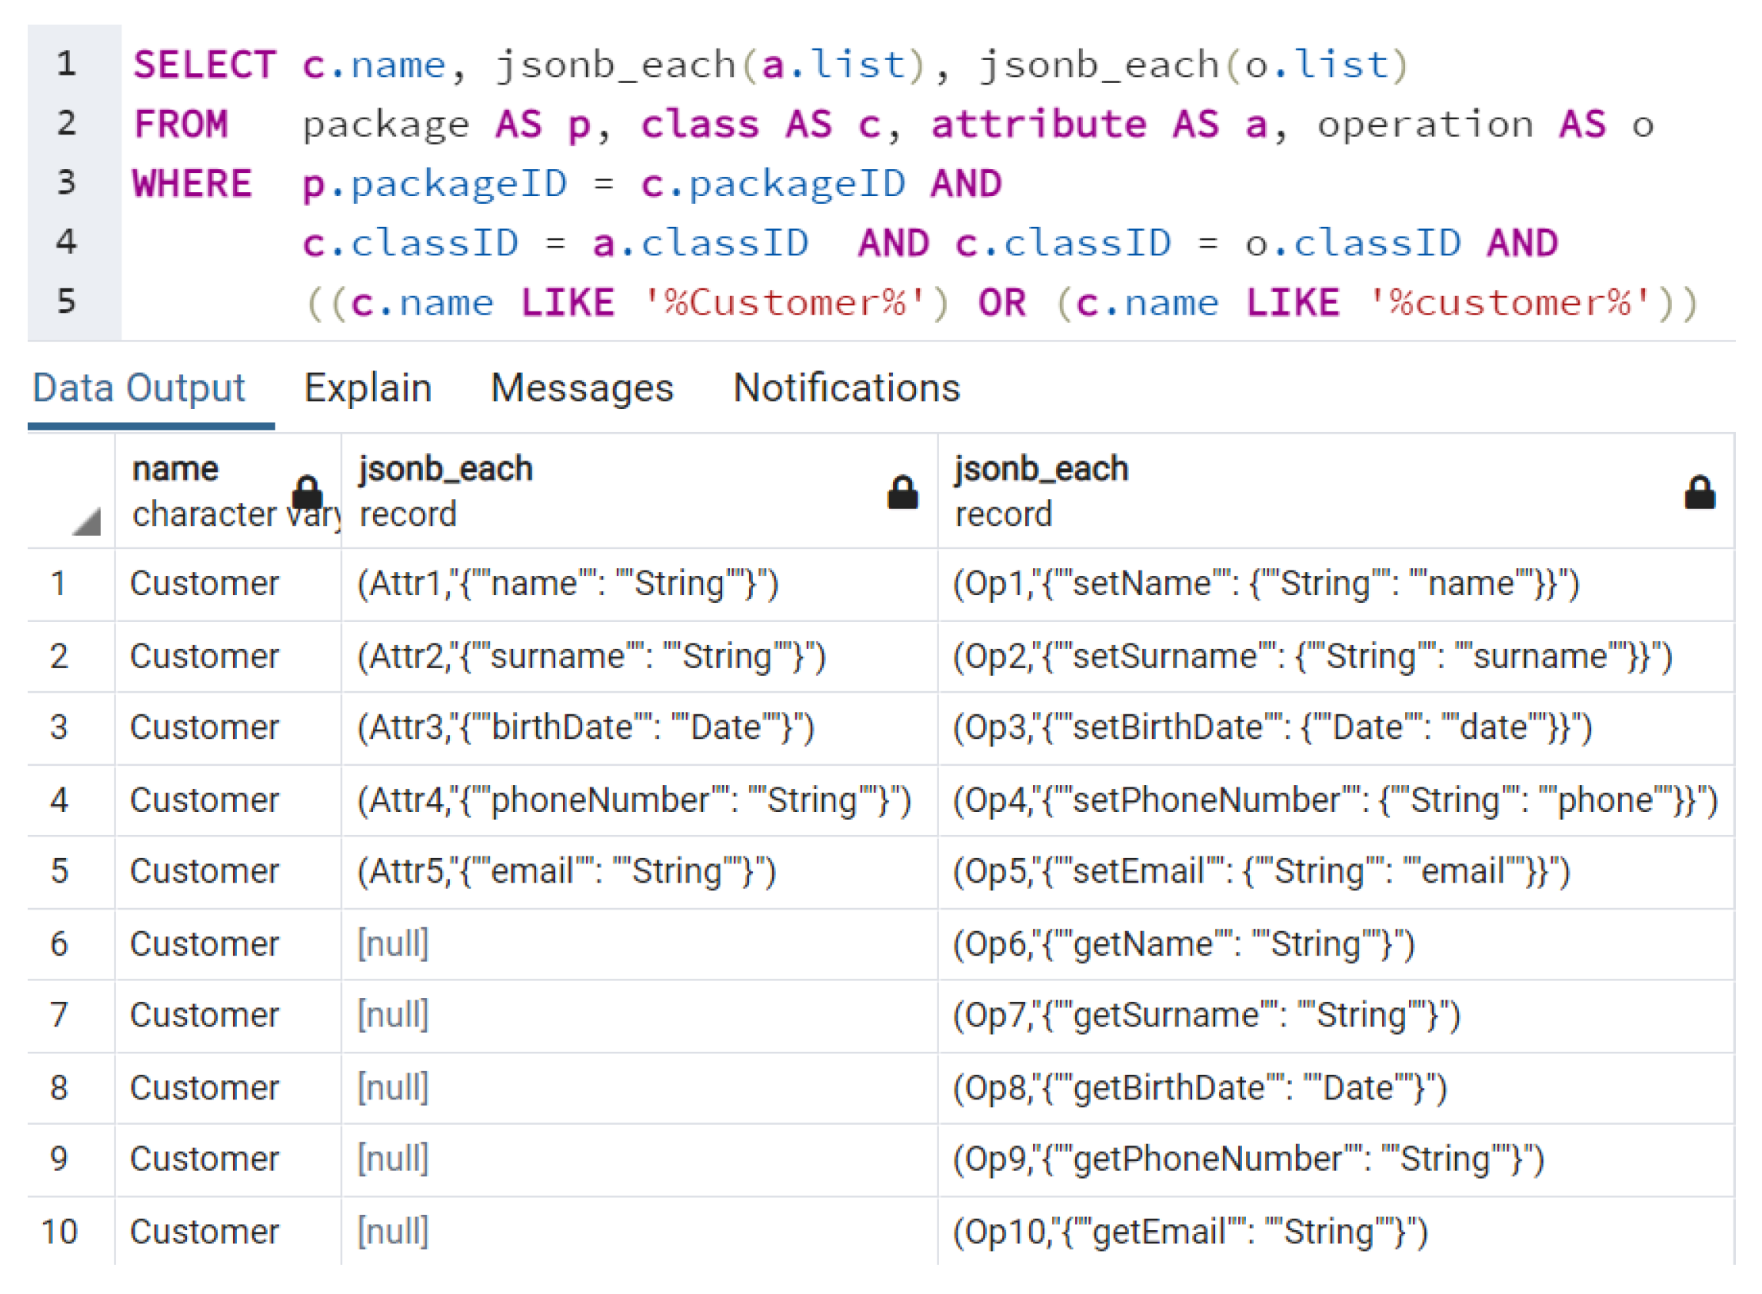Open the Notifications tab
The image size is (1762, 1294).
(846, 388)
